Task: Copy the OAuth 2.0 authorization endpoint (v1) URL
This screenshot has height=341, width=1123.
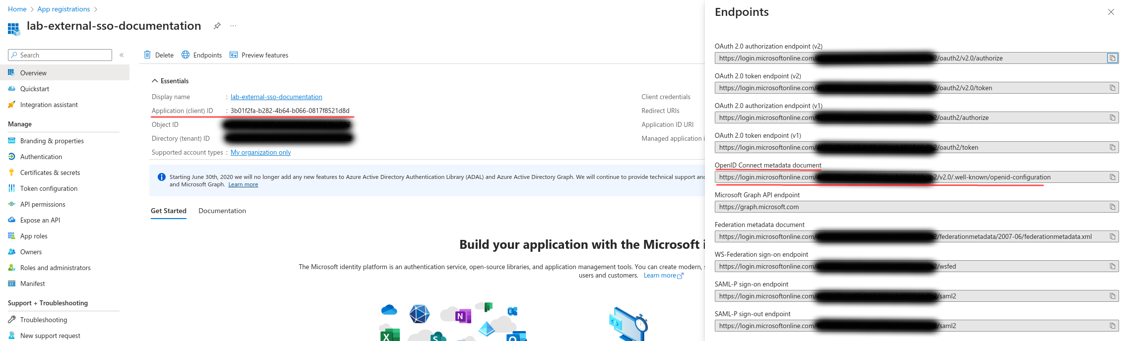Action: [1113, 117]
